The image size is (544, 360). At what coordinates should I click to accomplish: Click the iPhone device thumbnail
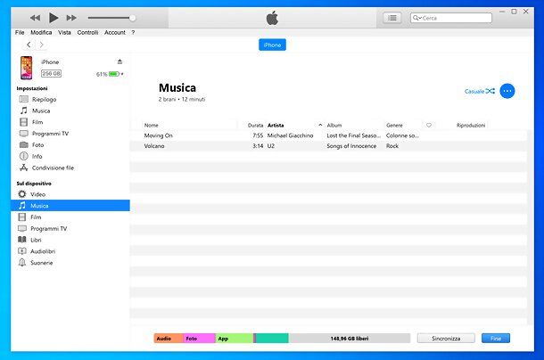pos(27,68)
